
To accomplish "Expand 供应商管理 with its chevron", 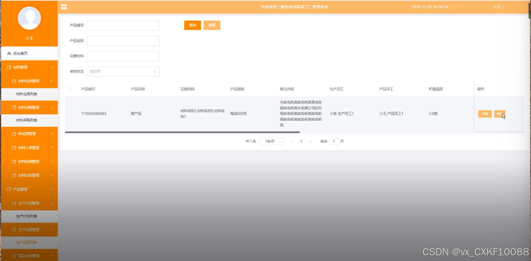I will tap(51, 134).
